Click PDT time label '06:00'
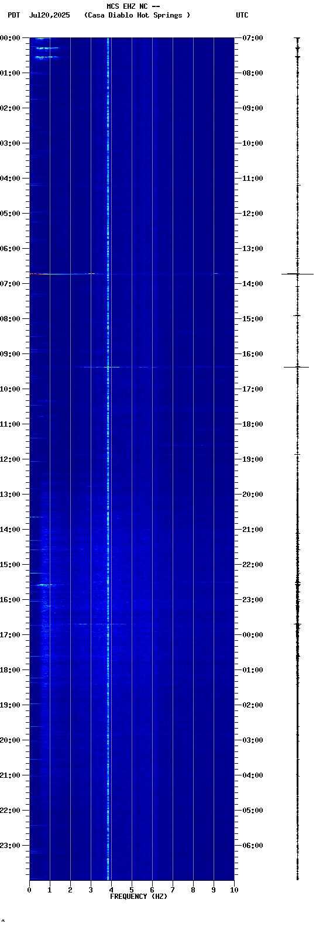Screen dimensions: 323x927 (10, 249)
